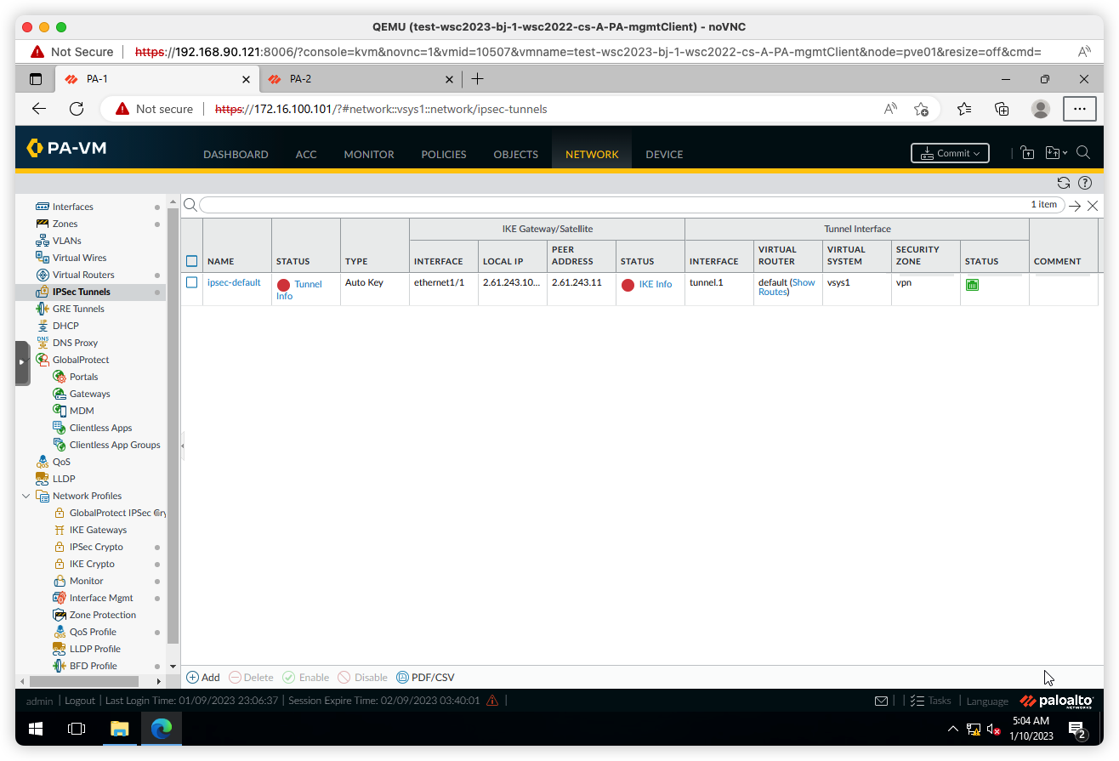
Task: Open BFD Profile entry
Action: pos(93,666)
